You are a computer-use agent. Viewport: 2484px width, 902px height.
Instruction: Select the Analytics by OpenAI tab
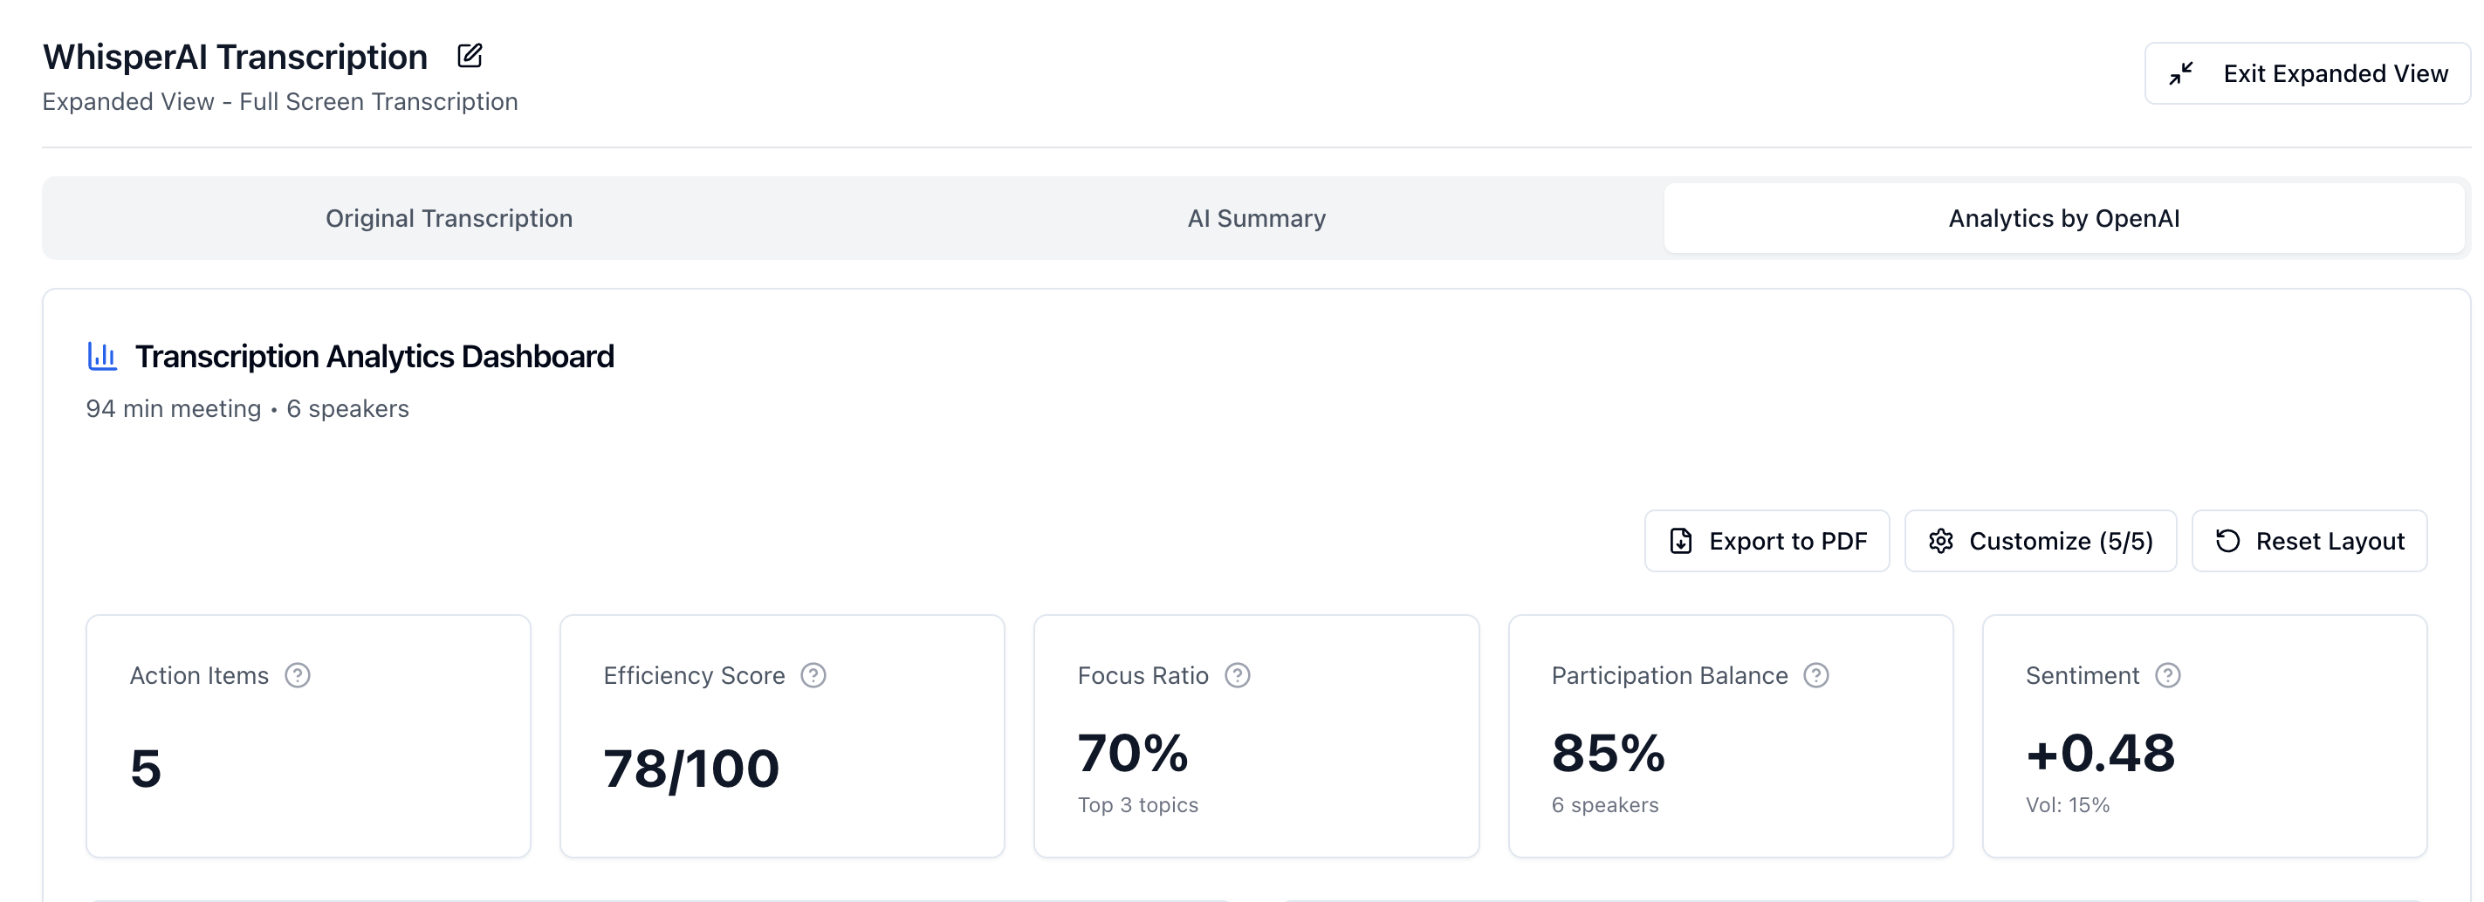click(x=2063, y=218)
